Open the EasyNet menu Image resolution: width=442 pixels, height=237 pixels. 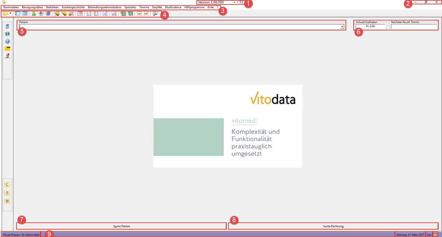click(x=157, y=7)
